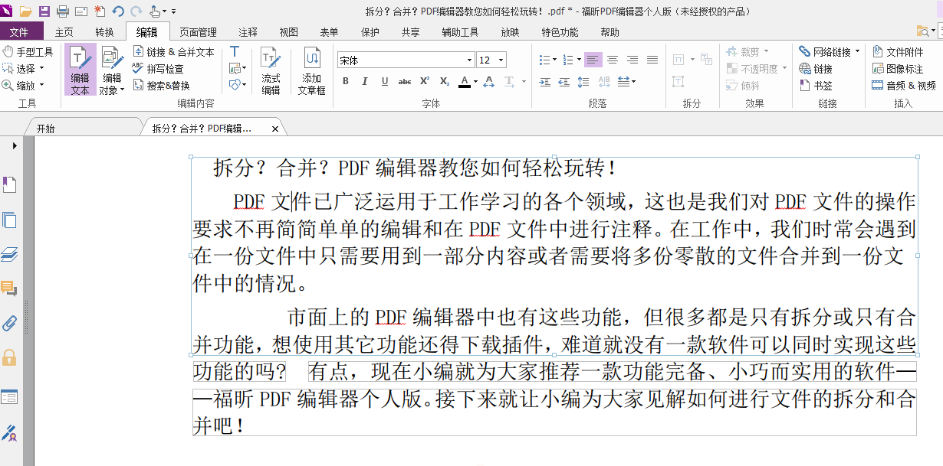943x466 pixels.
Task: Align paragraph right
Action: (632, 60)
